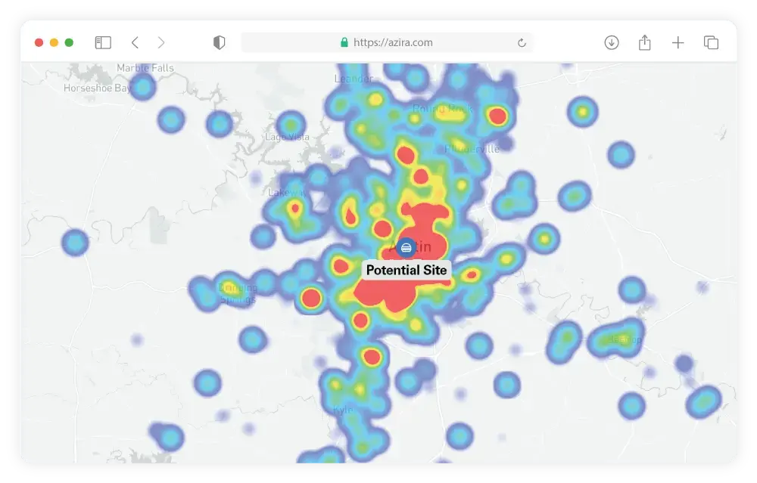Navigate forward with the right chevron
The width and height of the screenshot is (757, 483).
(x=160, y=42)
